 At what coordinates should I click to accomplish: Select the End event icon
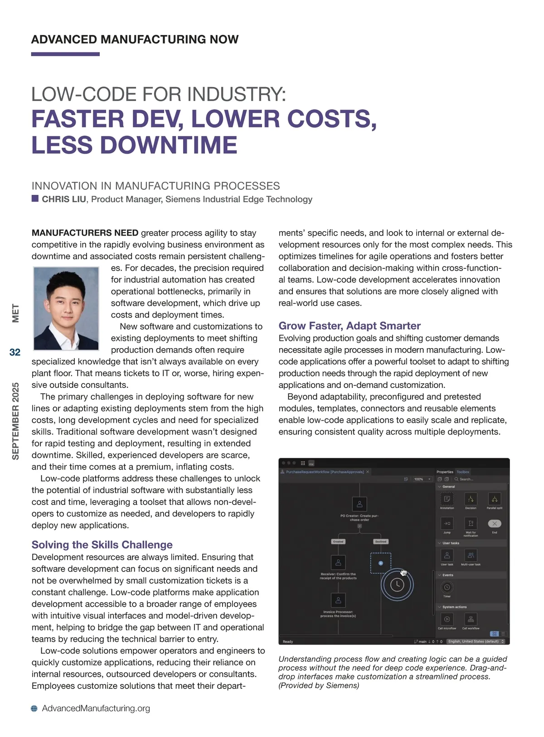494,523
